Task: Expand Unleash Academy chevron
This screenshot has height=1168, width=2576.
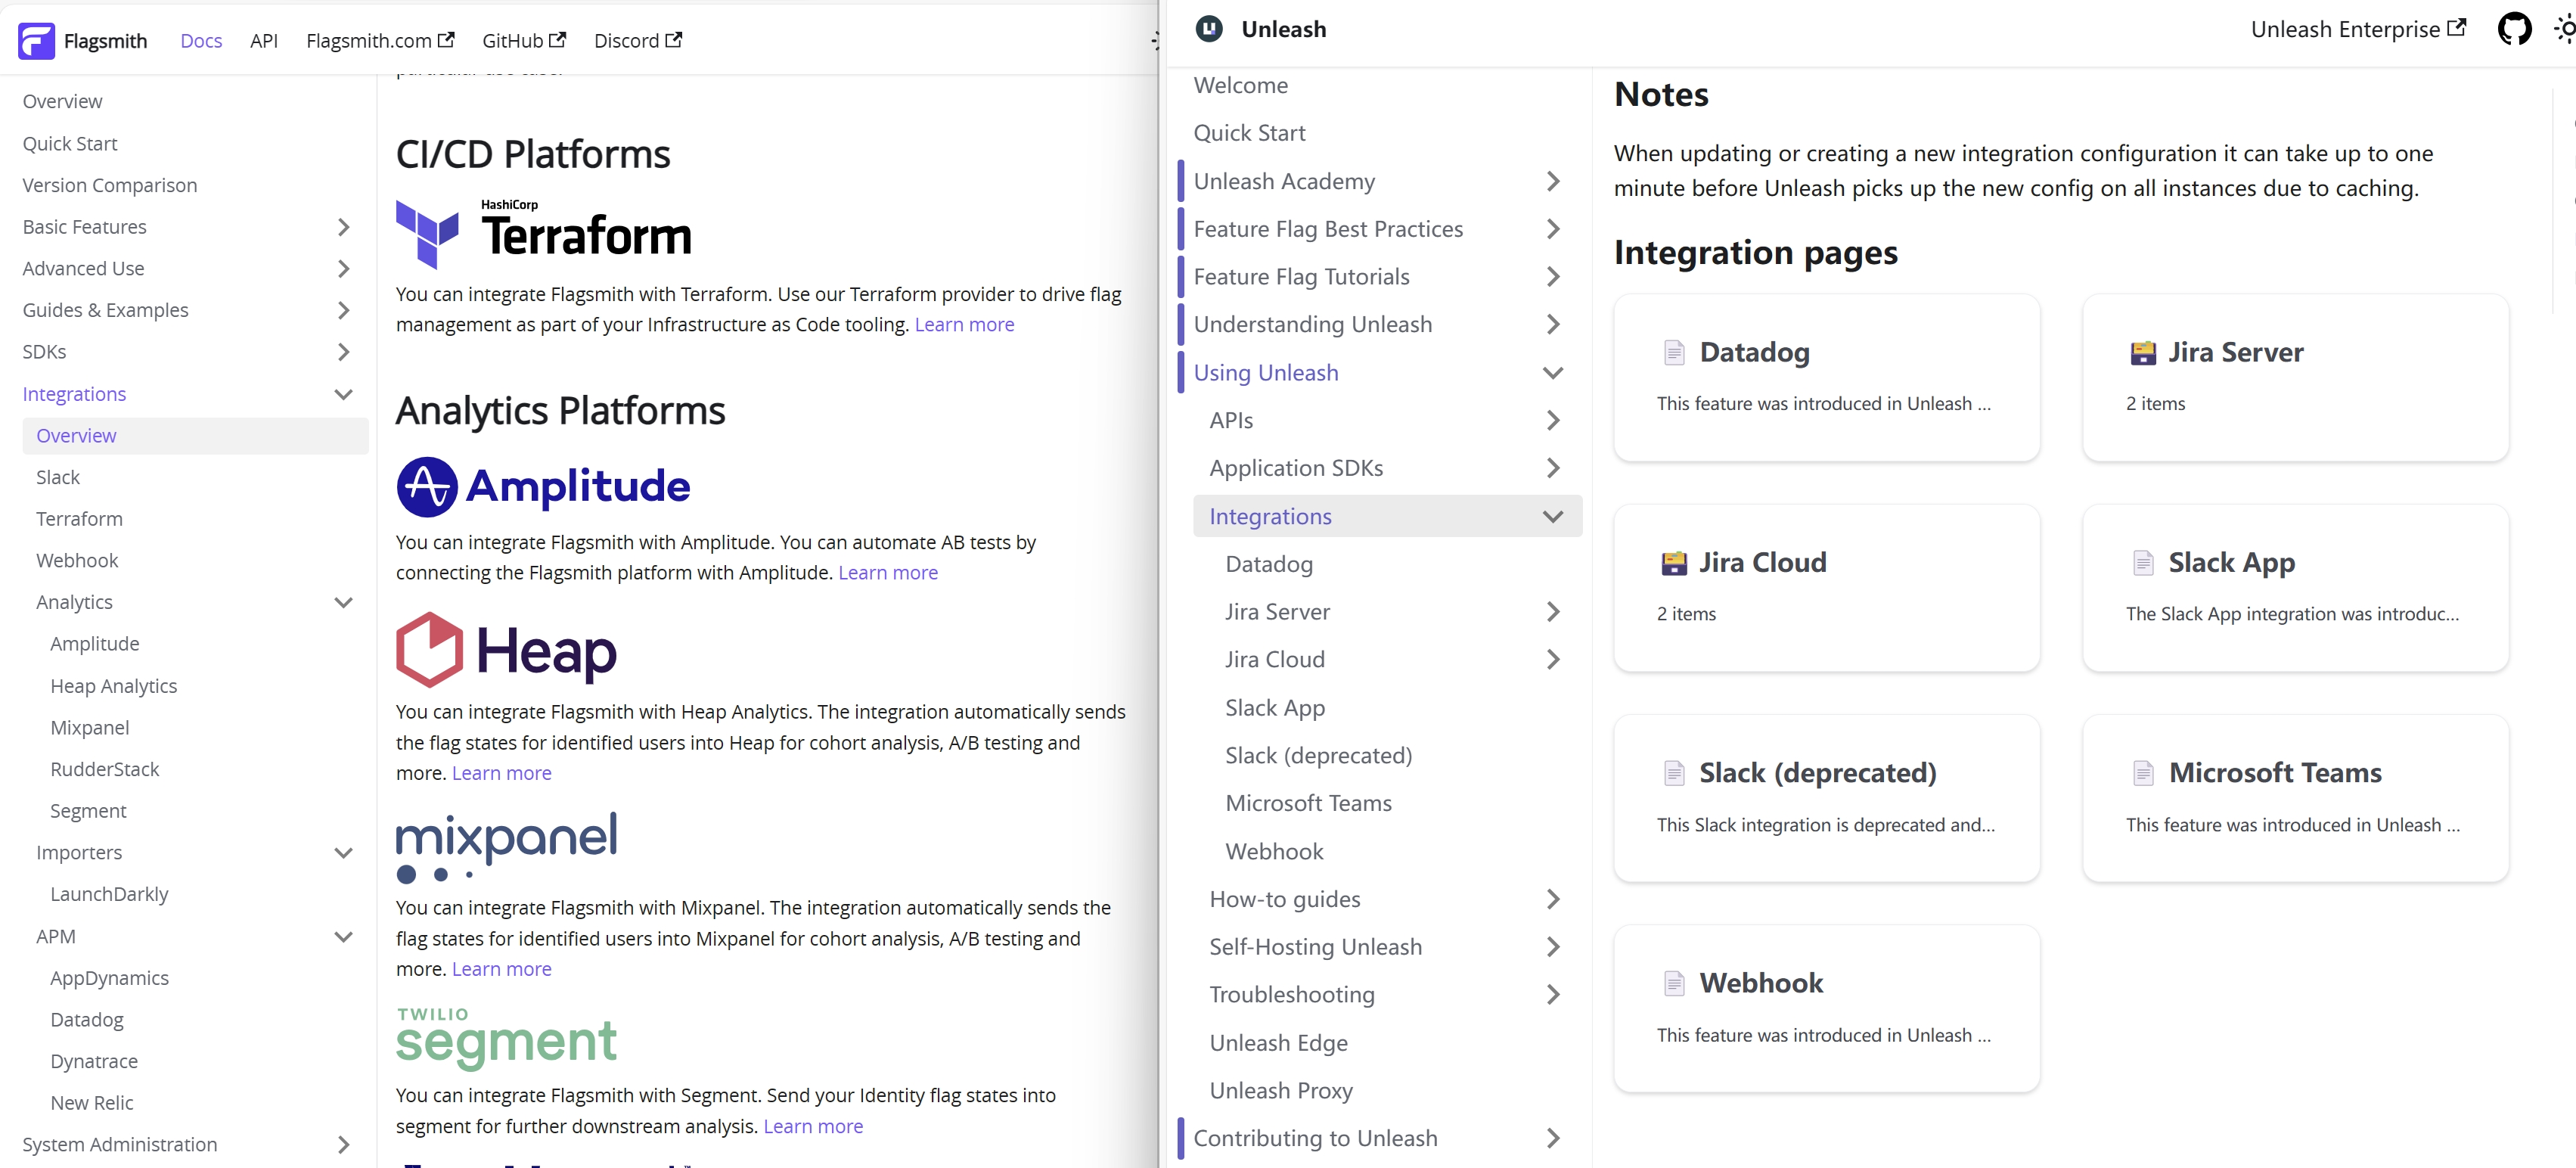Action: pyautogui.click(x=1553, y=181)
